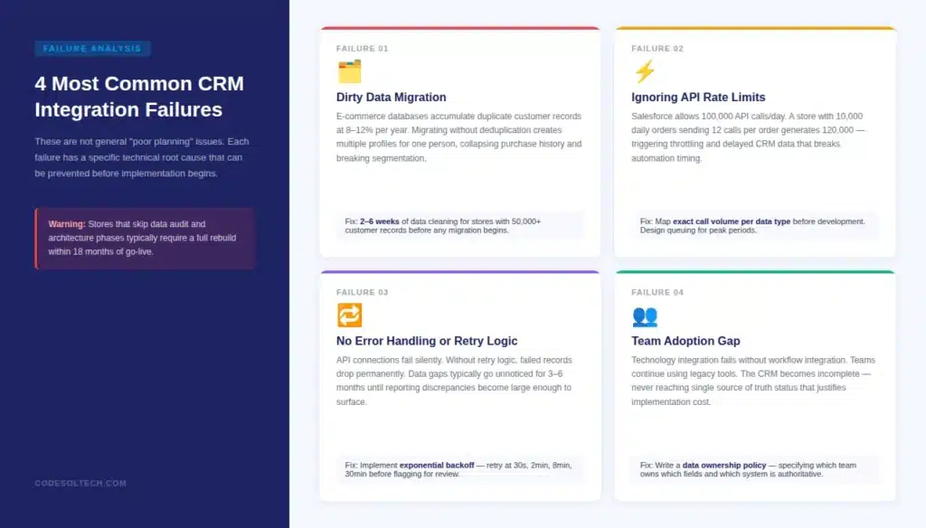Click the folder icon above Dirty Data Migration

(x=349, y=71)
